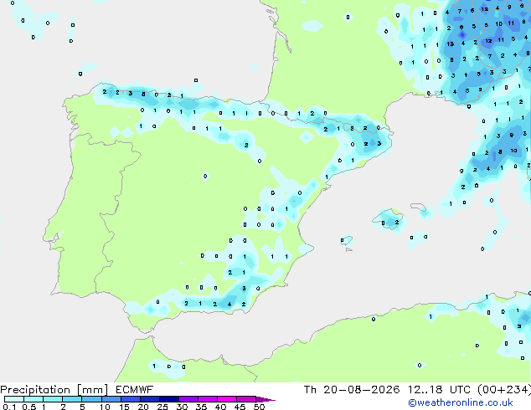Pick the 20–25 mm dark blue swatch
The height and width of the screenshot is (410, 531).
pyautogui.click(x=150, y=399)
